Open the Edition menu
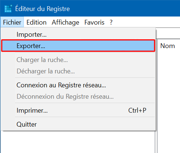The height and width of the screenshot is (153, 180). pyautogui.click(x=36, y=22)
